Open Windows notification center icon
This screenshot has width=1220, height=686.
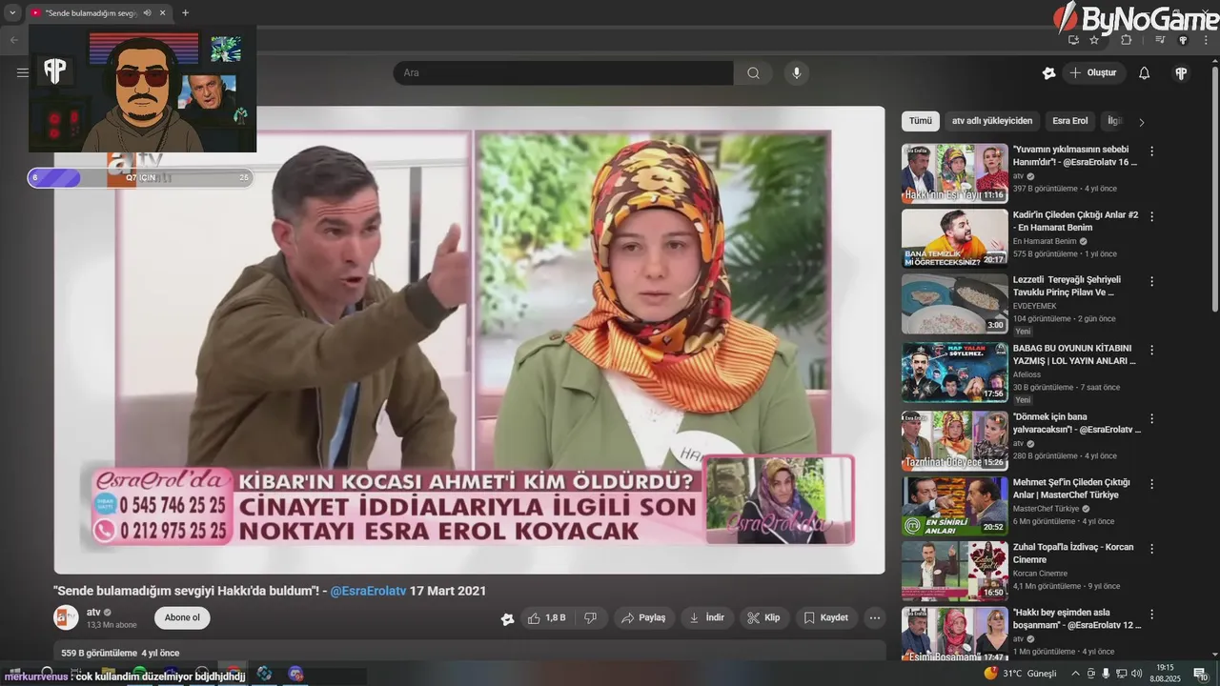point(1201,674)
